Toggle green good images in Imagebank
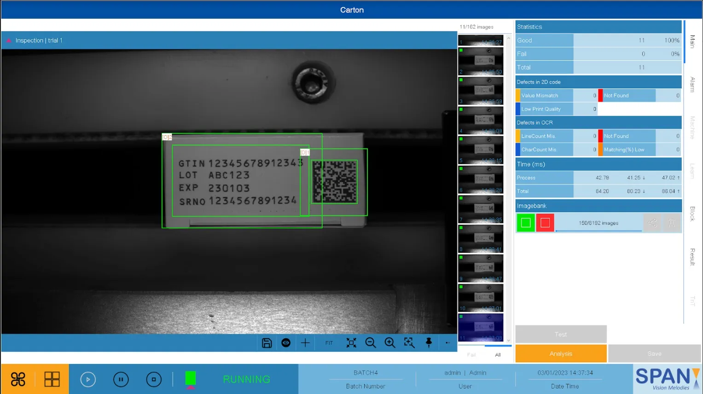 point(526,223)
